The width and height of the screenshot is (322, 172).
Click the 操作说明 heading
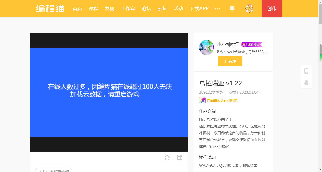[207, 158]
